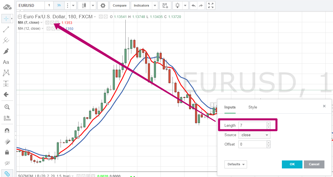333x177 pixels.
Task: Increase Offset using the up stepper arrow
Action: [x=269, y=143]
